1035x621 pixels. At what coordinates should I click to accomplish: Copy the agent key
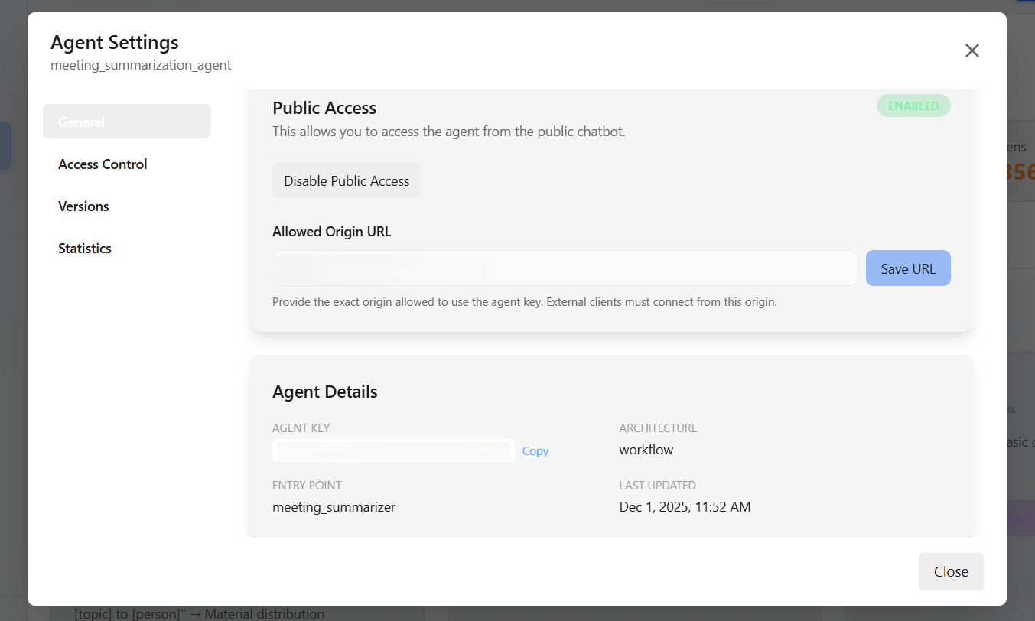(535, 450)
